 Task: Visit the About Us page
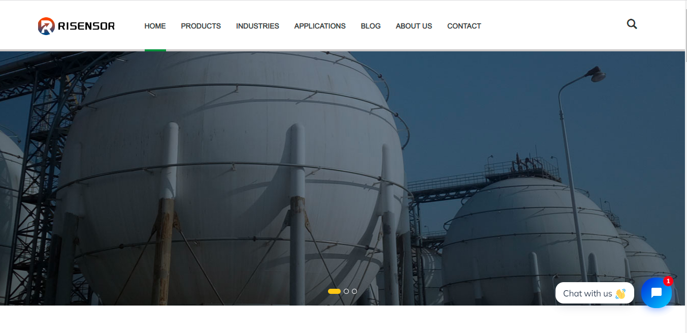414,26
